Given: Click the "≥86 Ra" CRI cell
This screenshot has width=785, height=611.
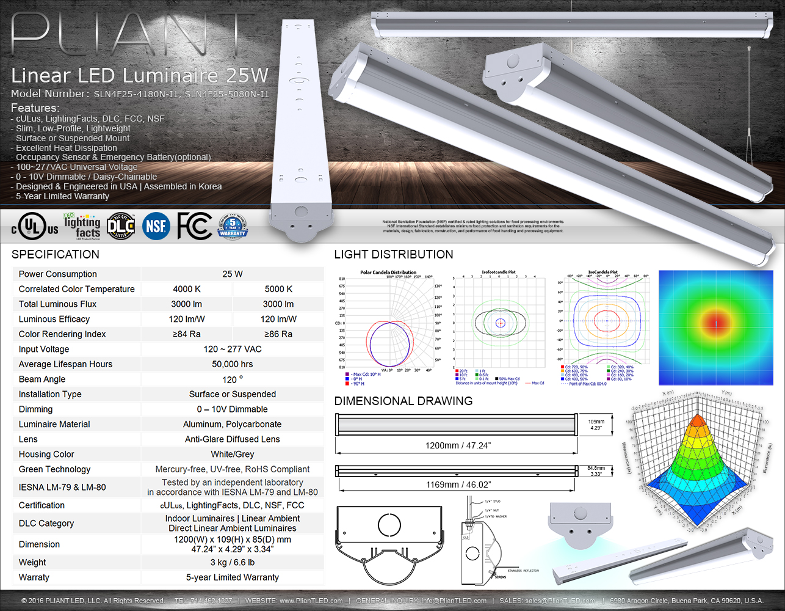Looking at the screenshot, I should [x=278, y=334].
